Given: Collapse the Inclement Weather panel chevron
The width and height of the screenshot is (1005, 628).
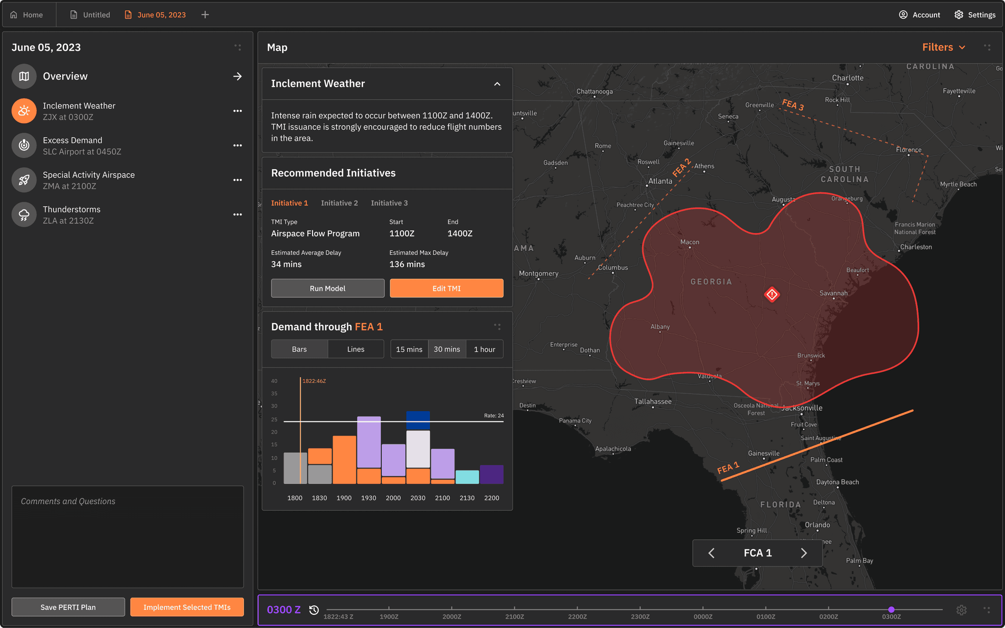Looking at the screenshot, I should 497,84.
